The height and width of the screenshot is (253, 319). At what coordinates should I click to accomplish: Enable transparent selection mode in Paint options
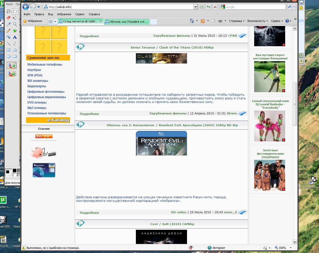coord(12,74)
